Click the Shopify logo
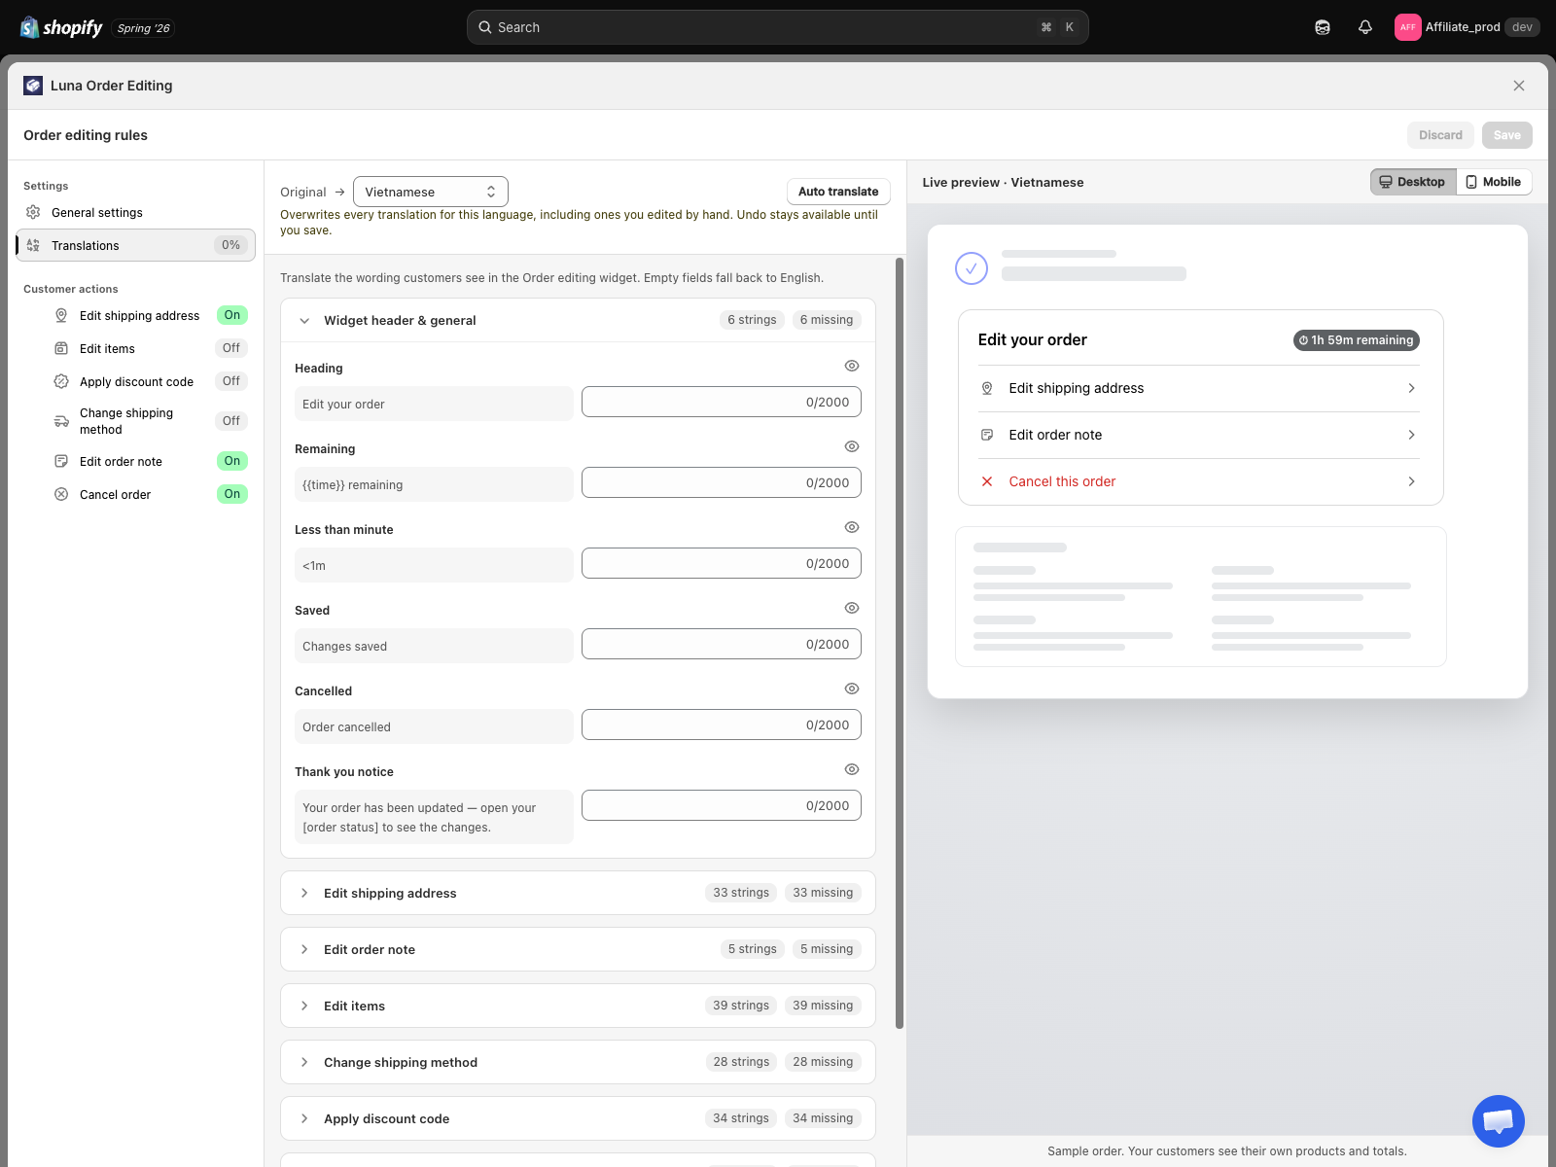The height and width of the screenshot is (1167, 1556). (x=61, y=27)
